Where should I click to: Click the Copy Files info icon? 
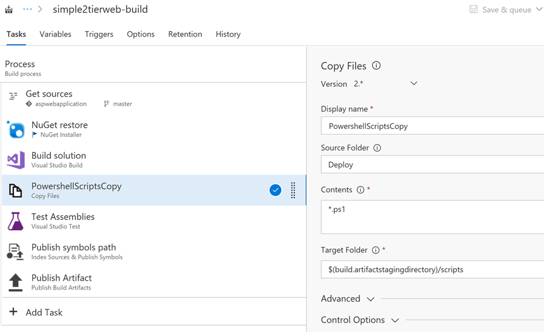tap(377, 66)
